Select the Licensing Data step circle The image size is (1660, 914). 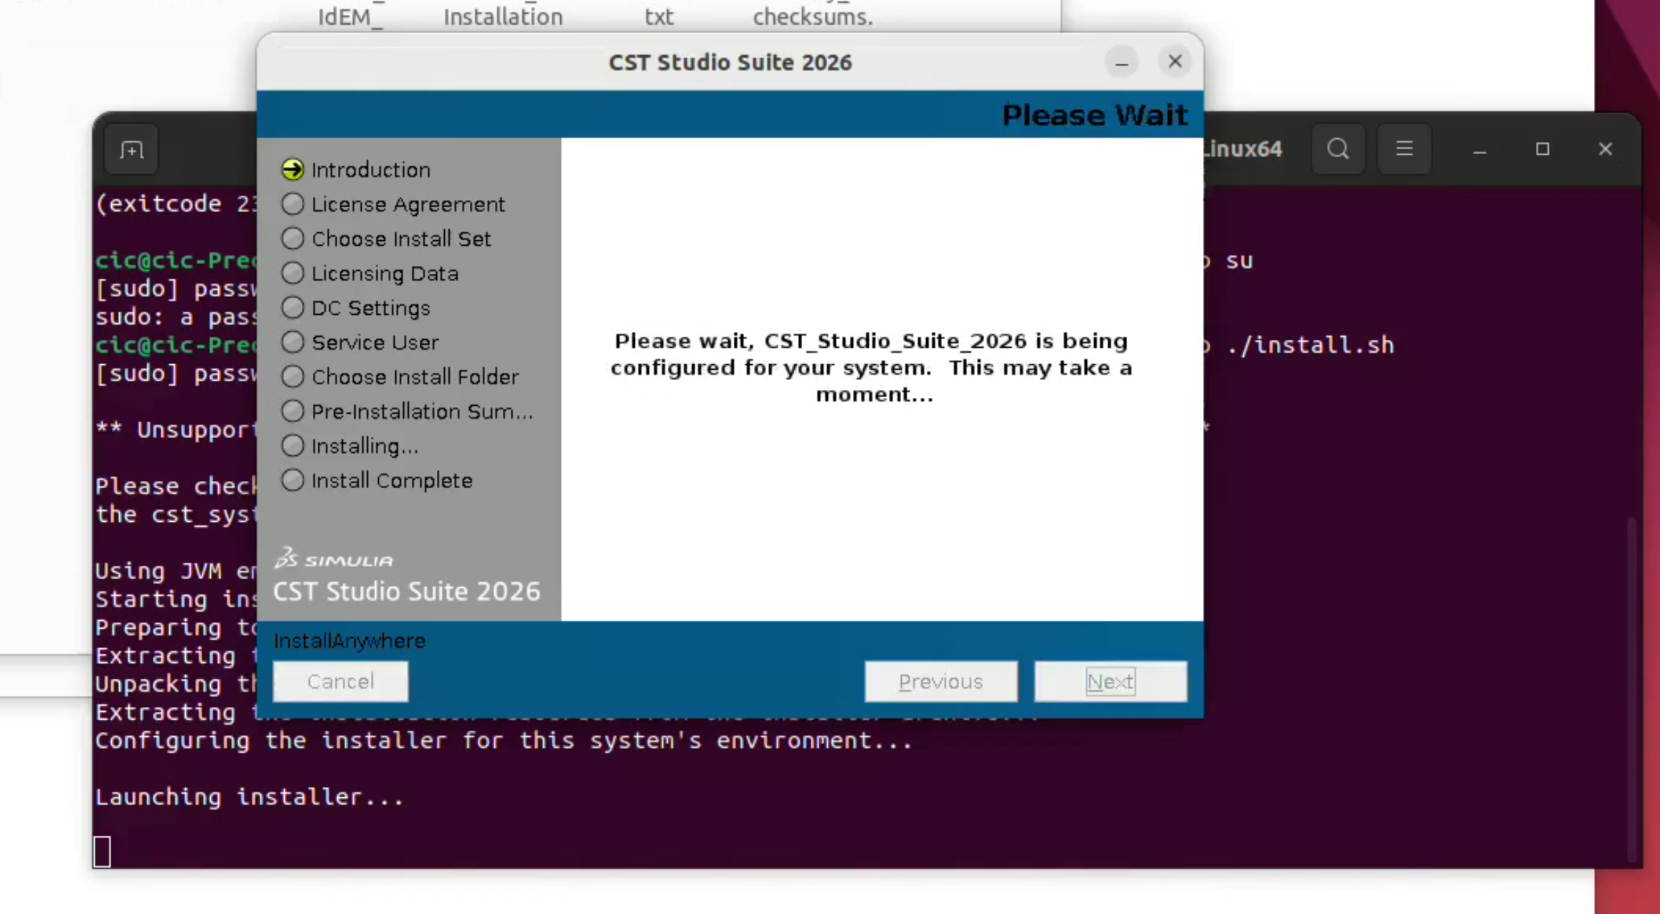(x=293, y=273)
